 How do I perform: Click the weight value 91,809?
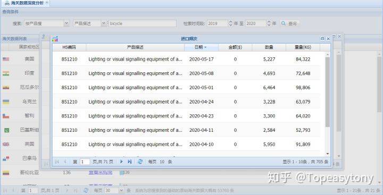point(303,144)
